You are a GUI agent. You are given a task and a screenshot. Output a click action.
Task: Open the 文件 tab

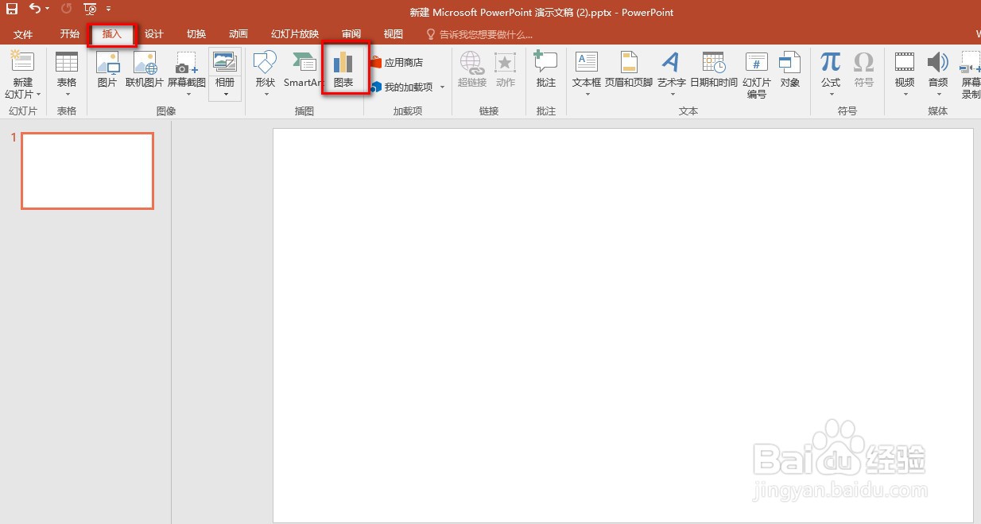pyautogui.click(x=23, y=34)
